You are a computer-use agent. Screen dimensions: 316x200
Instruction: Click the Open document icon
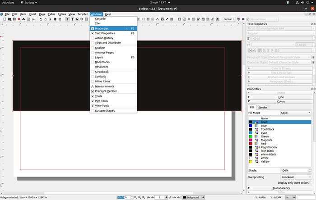click(x=9, y=19)
